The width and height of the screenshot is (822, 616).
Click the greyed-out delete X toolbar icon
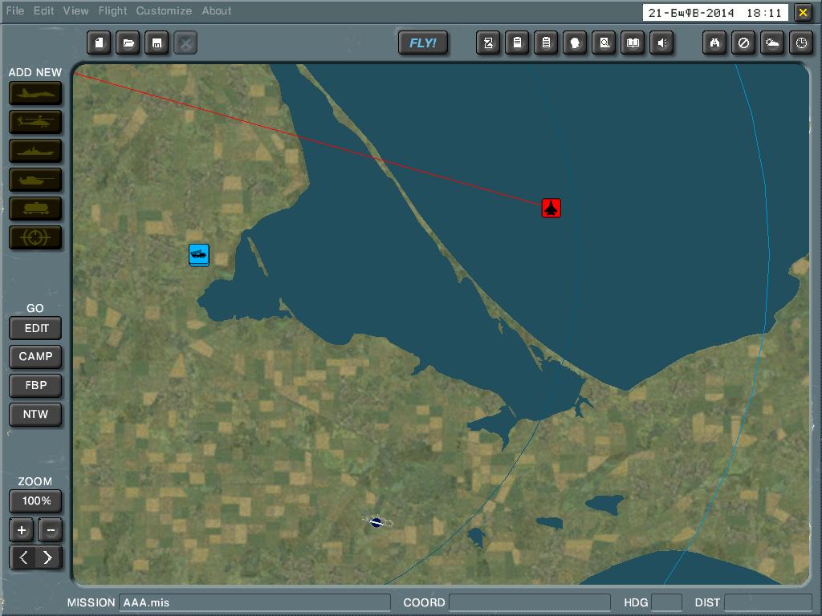tap(185, 43)
